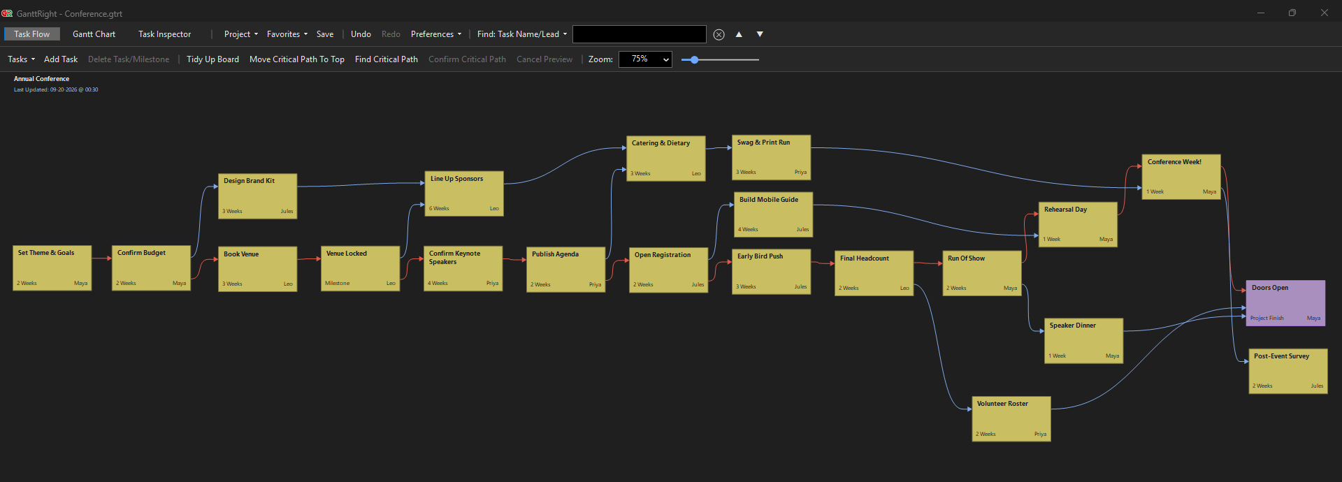1342x482 pixels.
Task: Select the Catering & Dietary task card
Action: point(666,159)
